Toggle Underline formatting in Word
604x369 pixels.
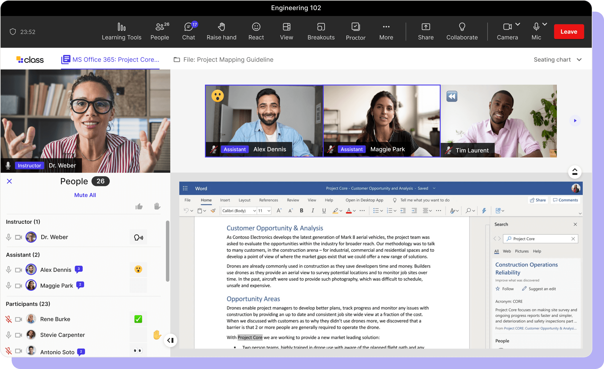point(324,210)
